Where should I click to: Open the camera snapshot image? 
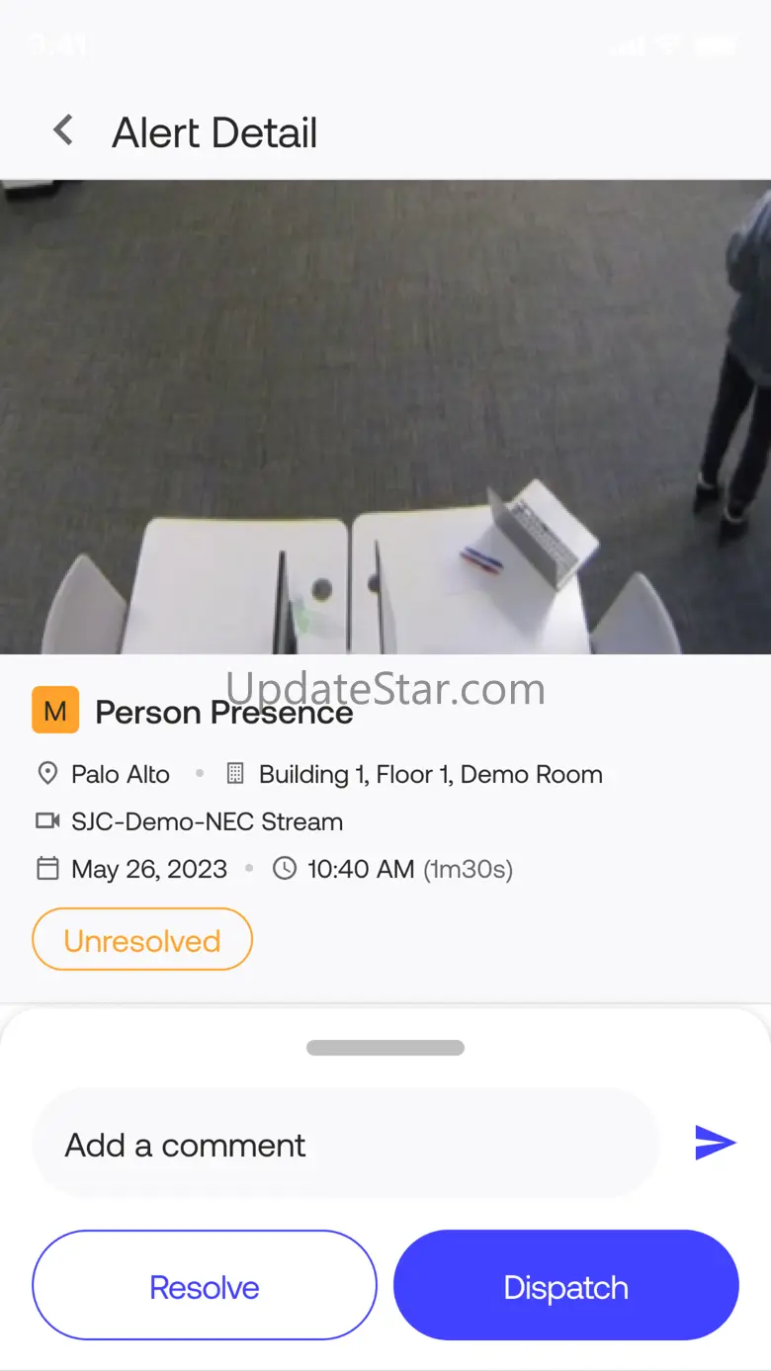pos(385,417)
